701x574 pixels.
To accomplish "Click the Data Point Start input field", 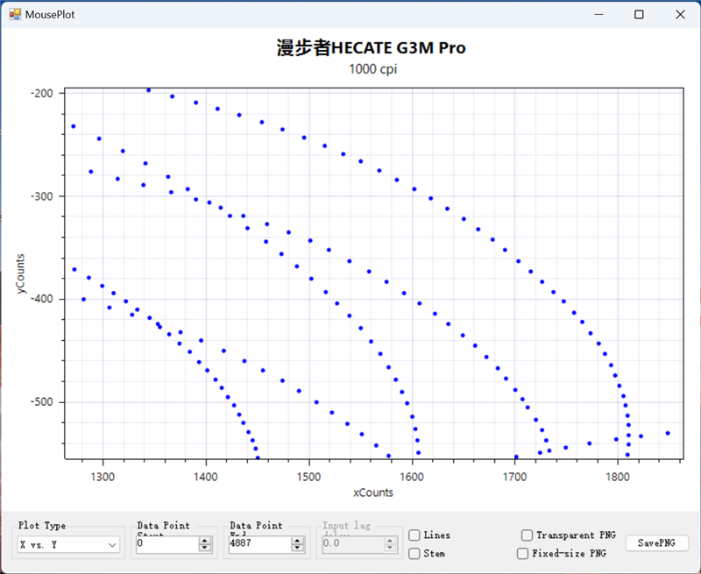I will coord(167,543).
